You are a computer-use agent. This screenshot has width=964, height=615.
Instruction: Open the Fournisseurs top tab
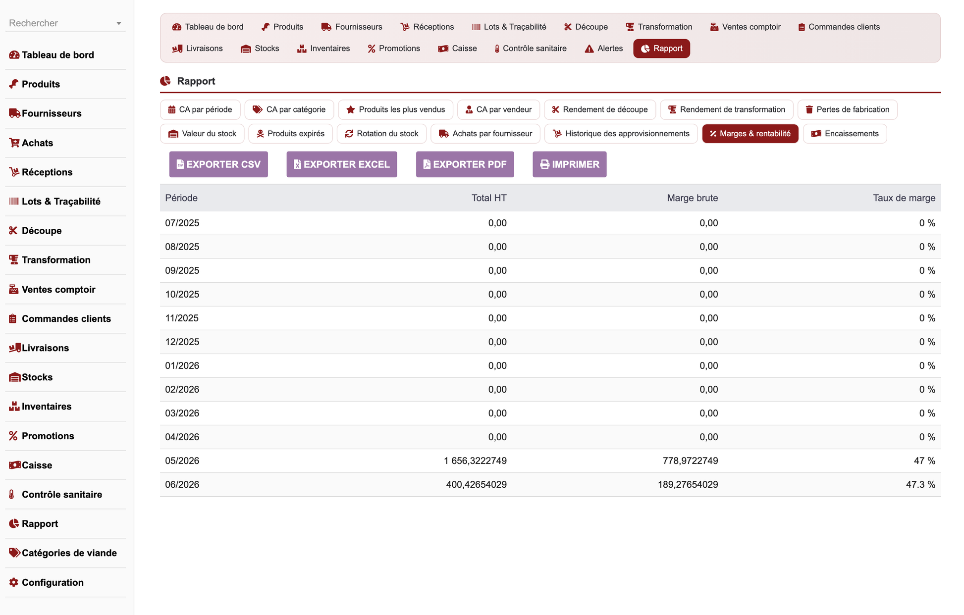point(352,27)
